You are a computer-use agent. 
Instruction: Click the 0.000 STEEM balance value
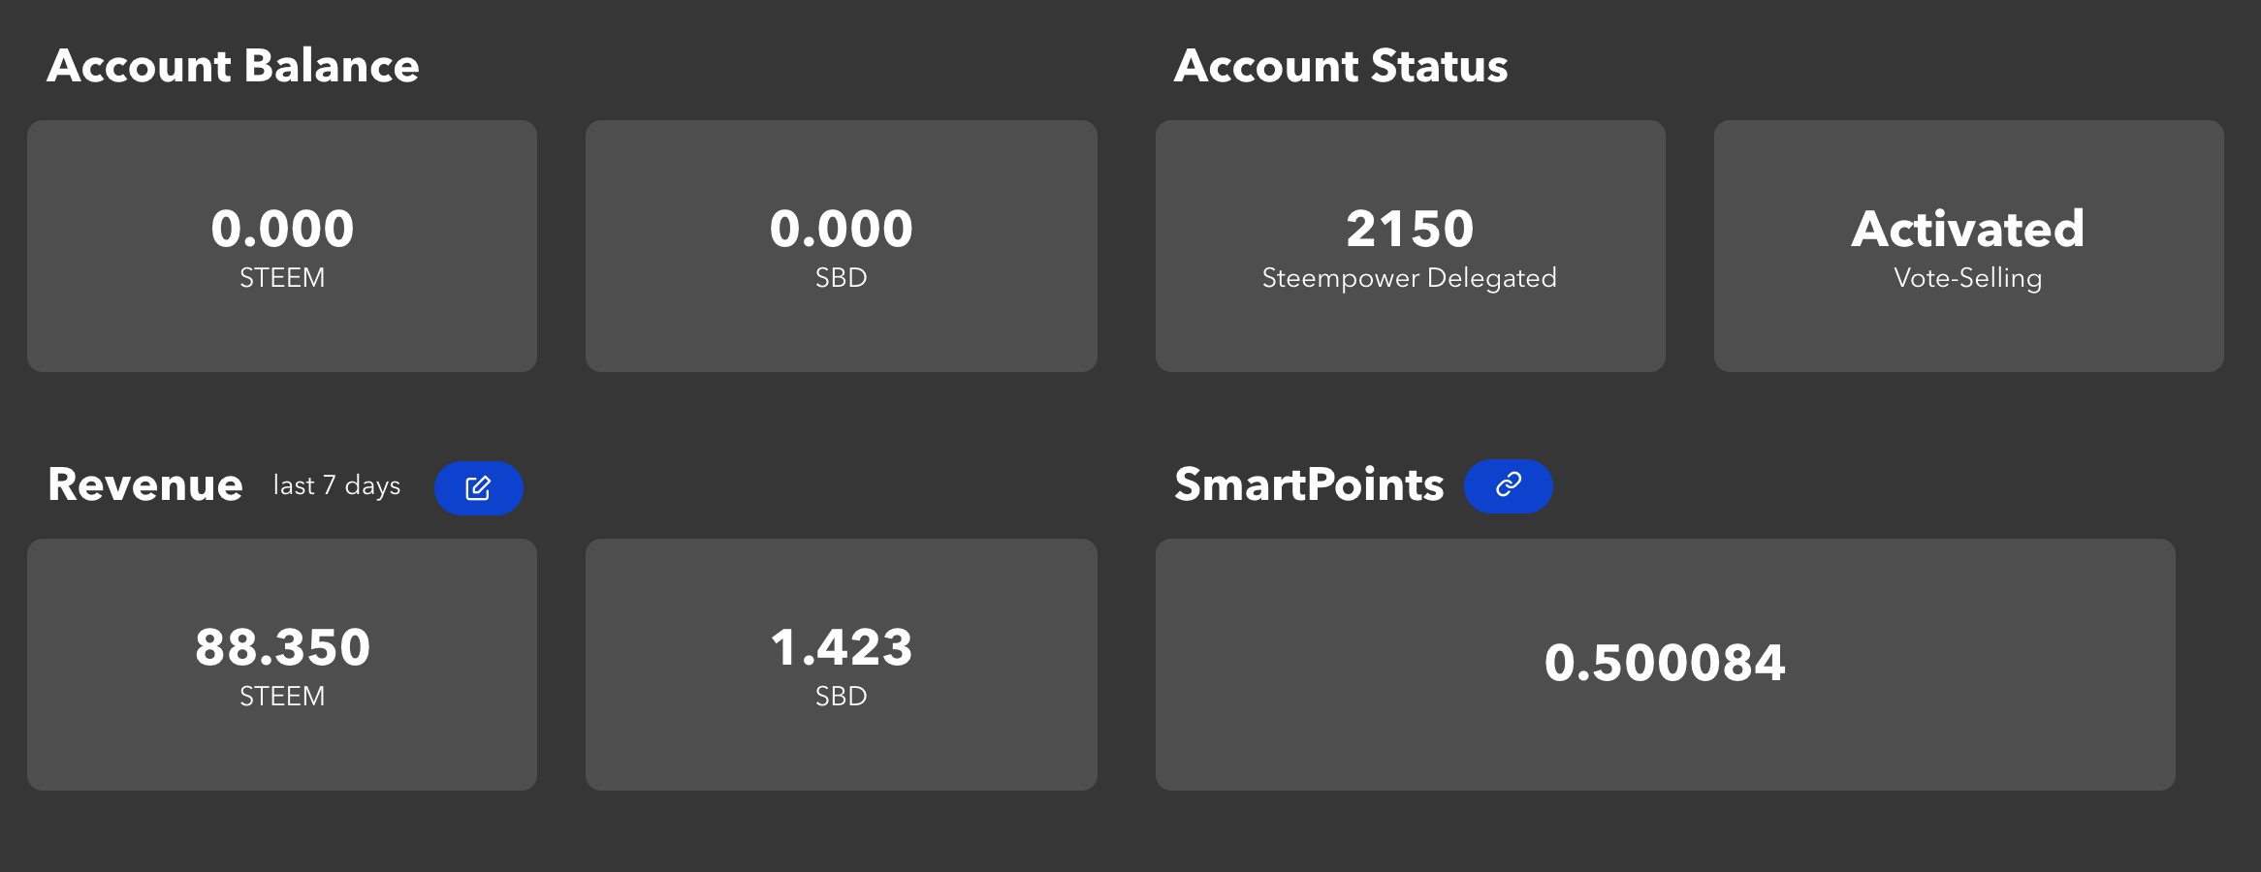point(282,229)
